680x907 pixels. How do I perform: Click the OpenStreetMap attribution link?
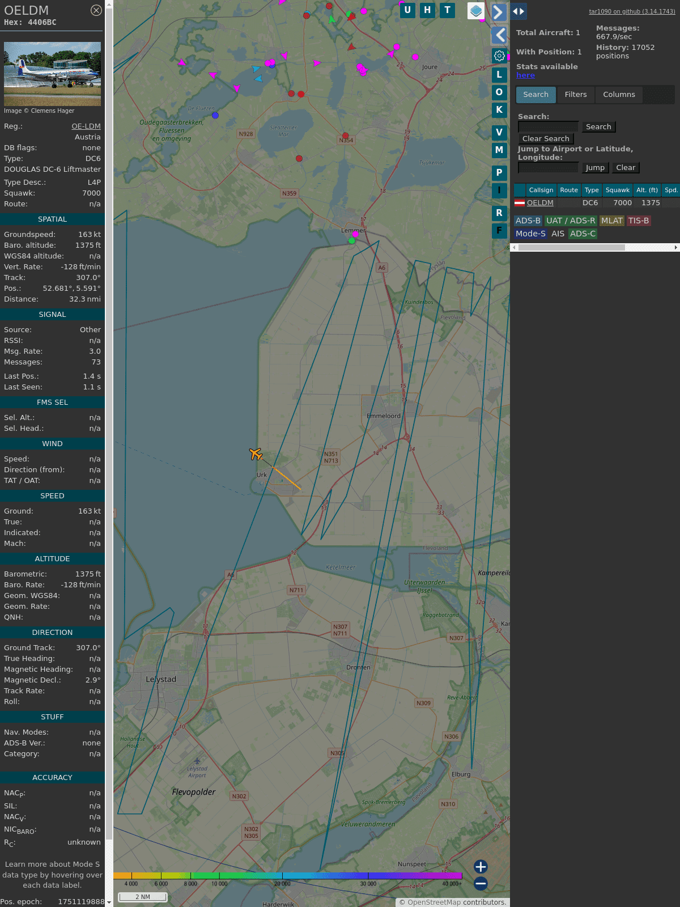pos(434,902)
